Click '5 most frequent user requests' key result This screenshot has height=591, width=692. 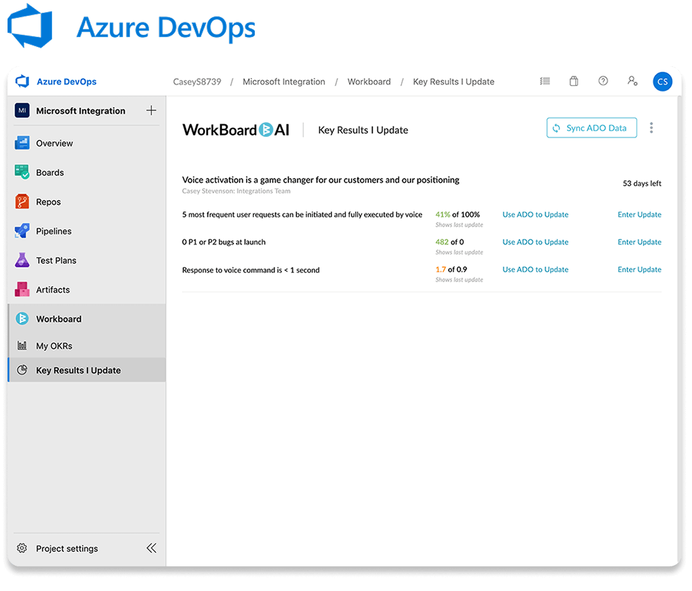(x=302, y=215)
